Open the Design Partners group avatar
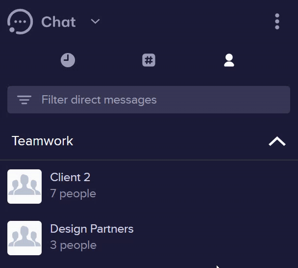 pos(25,238)
